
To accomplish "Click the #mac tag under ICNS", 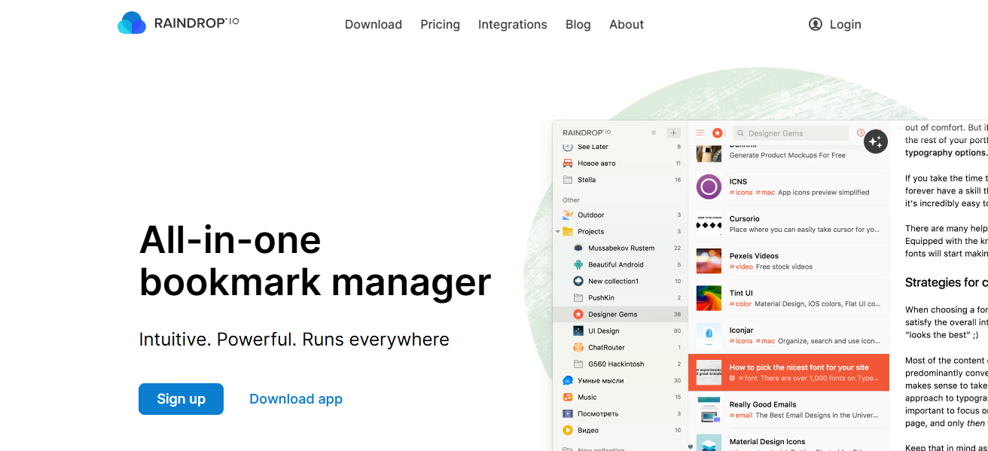I will pos(765,192).
